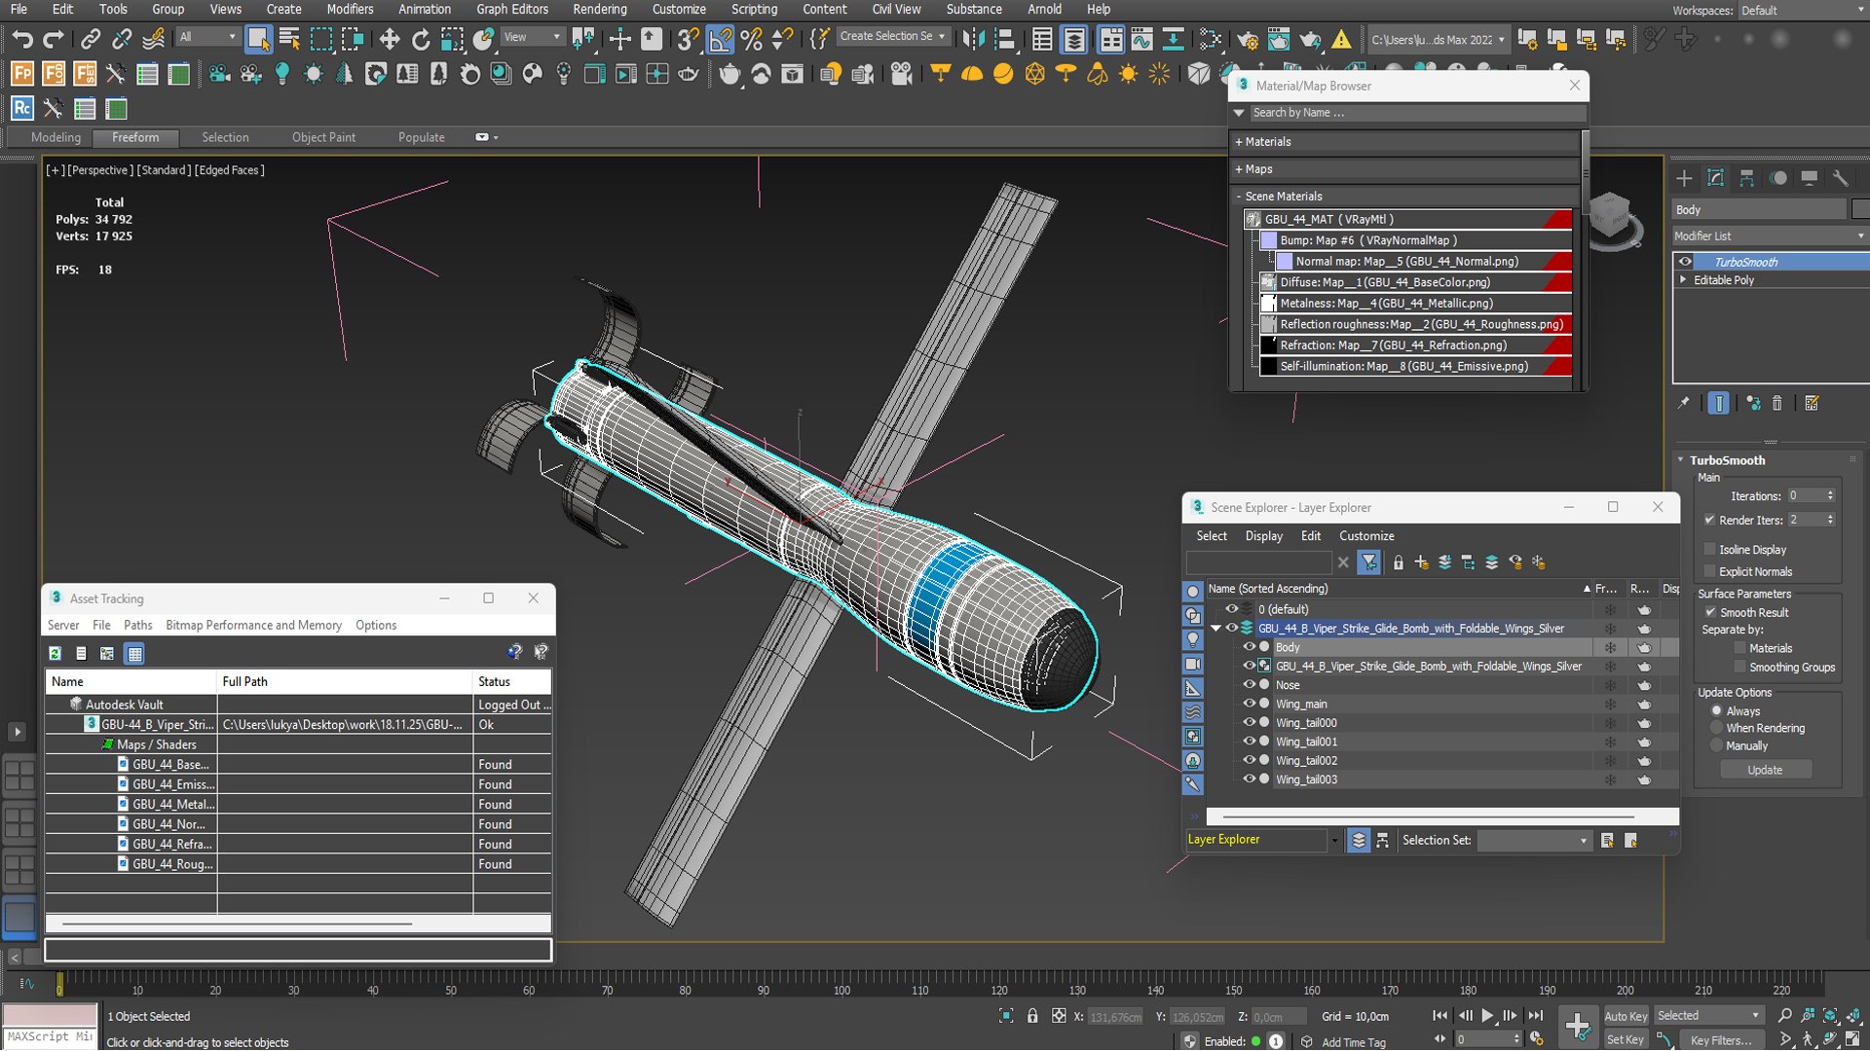Image resolution: width=1870 pixels, height=1051 pixels.
Task: Click the Select Object tool
Action: pyautogui.click(x=257, y=39)
